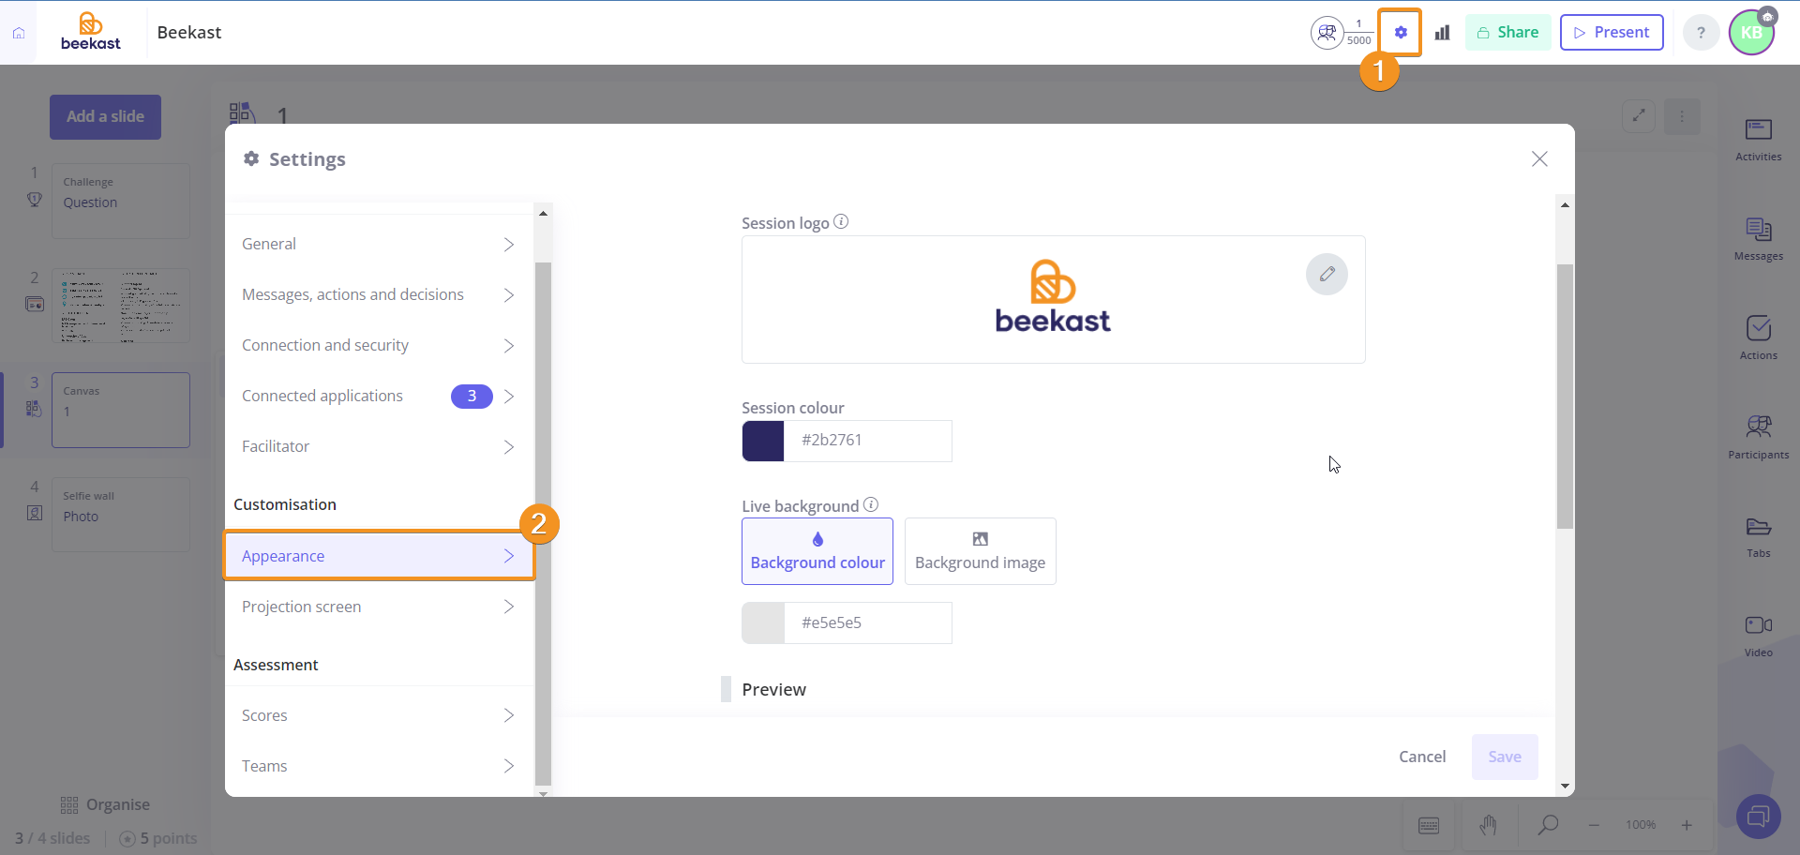Open Messages, actions and decisions section
This screenshot has width=1800, height=855.
coord(379,294)
